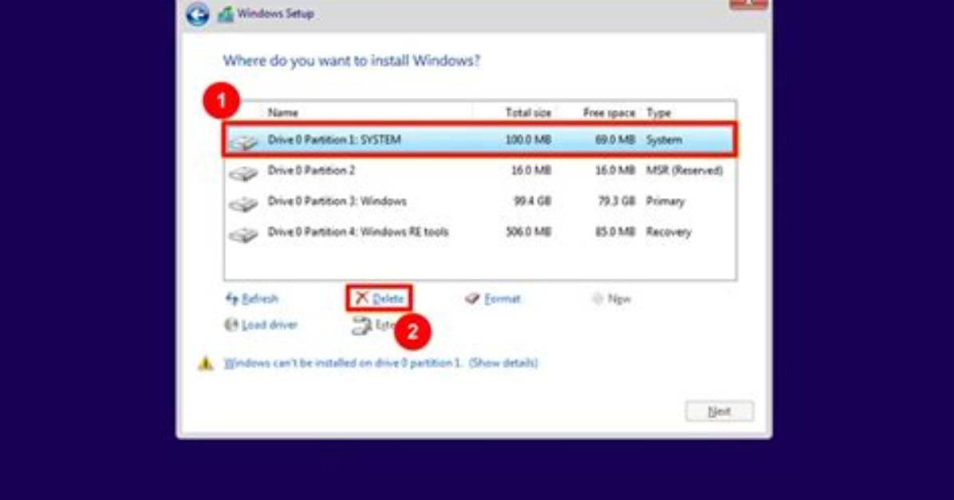Screen dimensions: 954x500
Task: Click 69.0 MB free space value
Action: 615,140
